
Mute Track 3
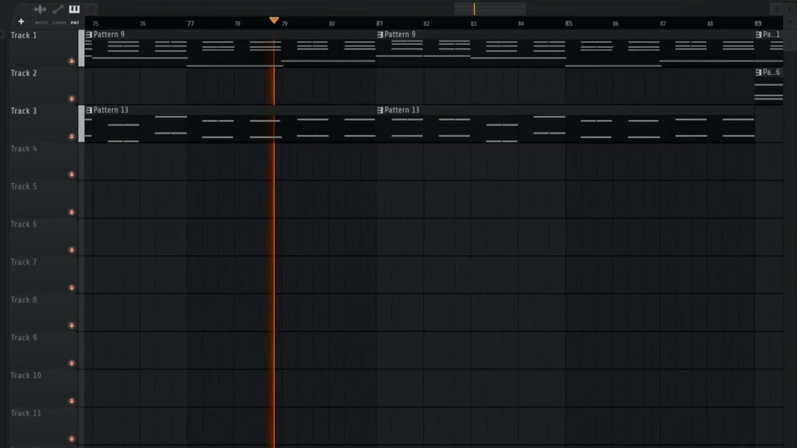coord(72,136)
